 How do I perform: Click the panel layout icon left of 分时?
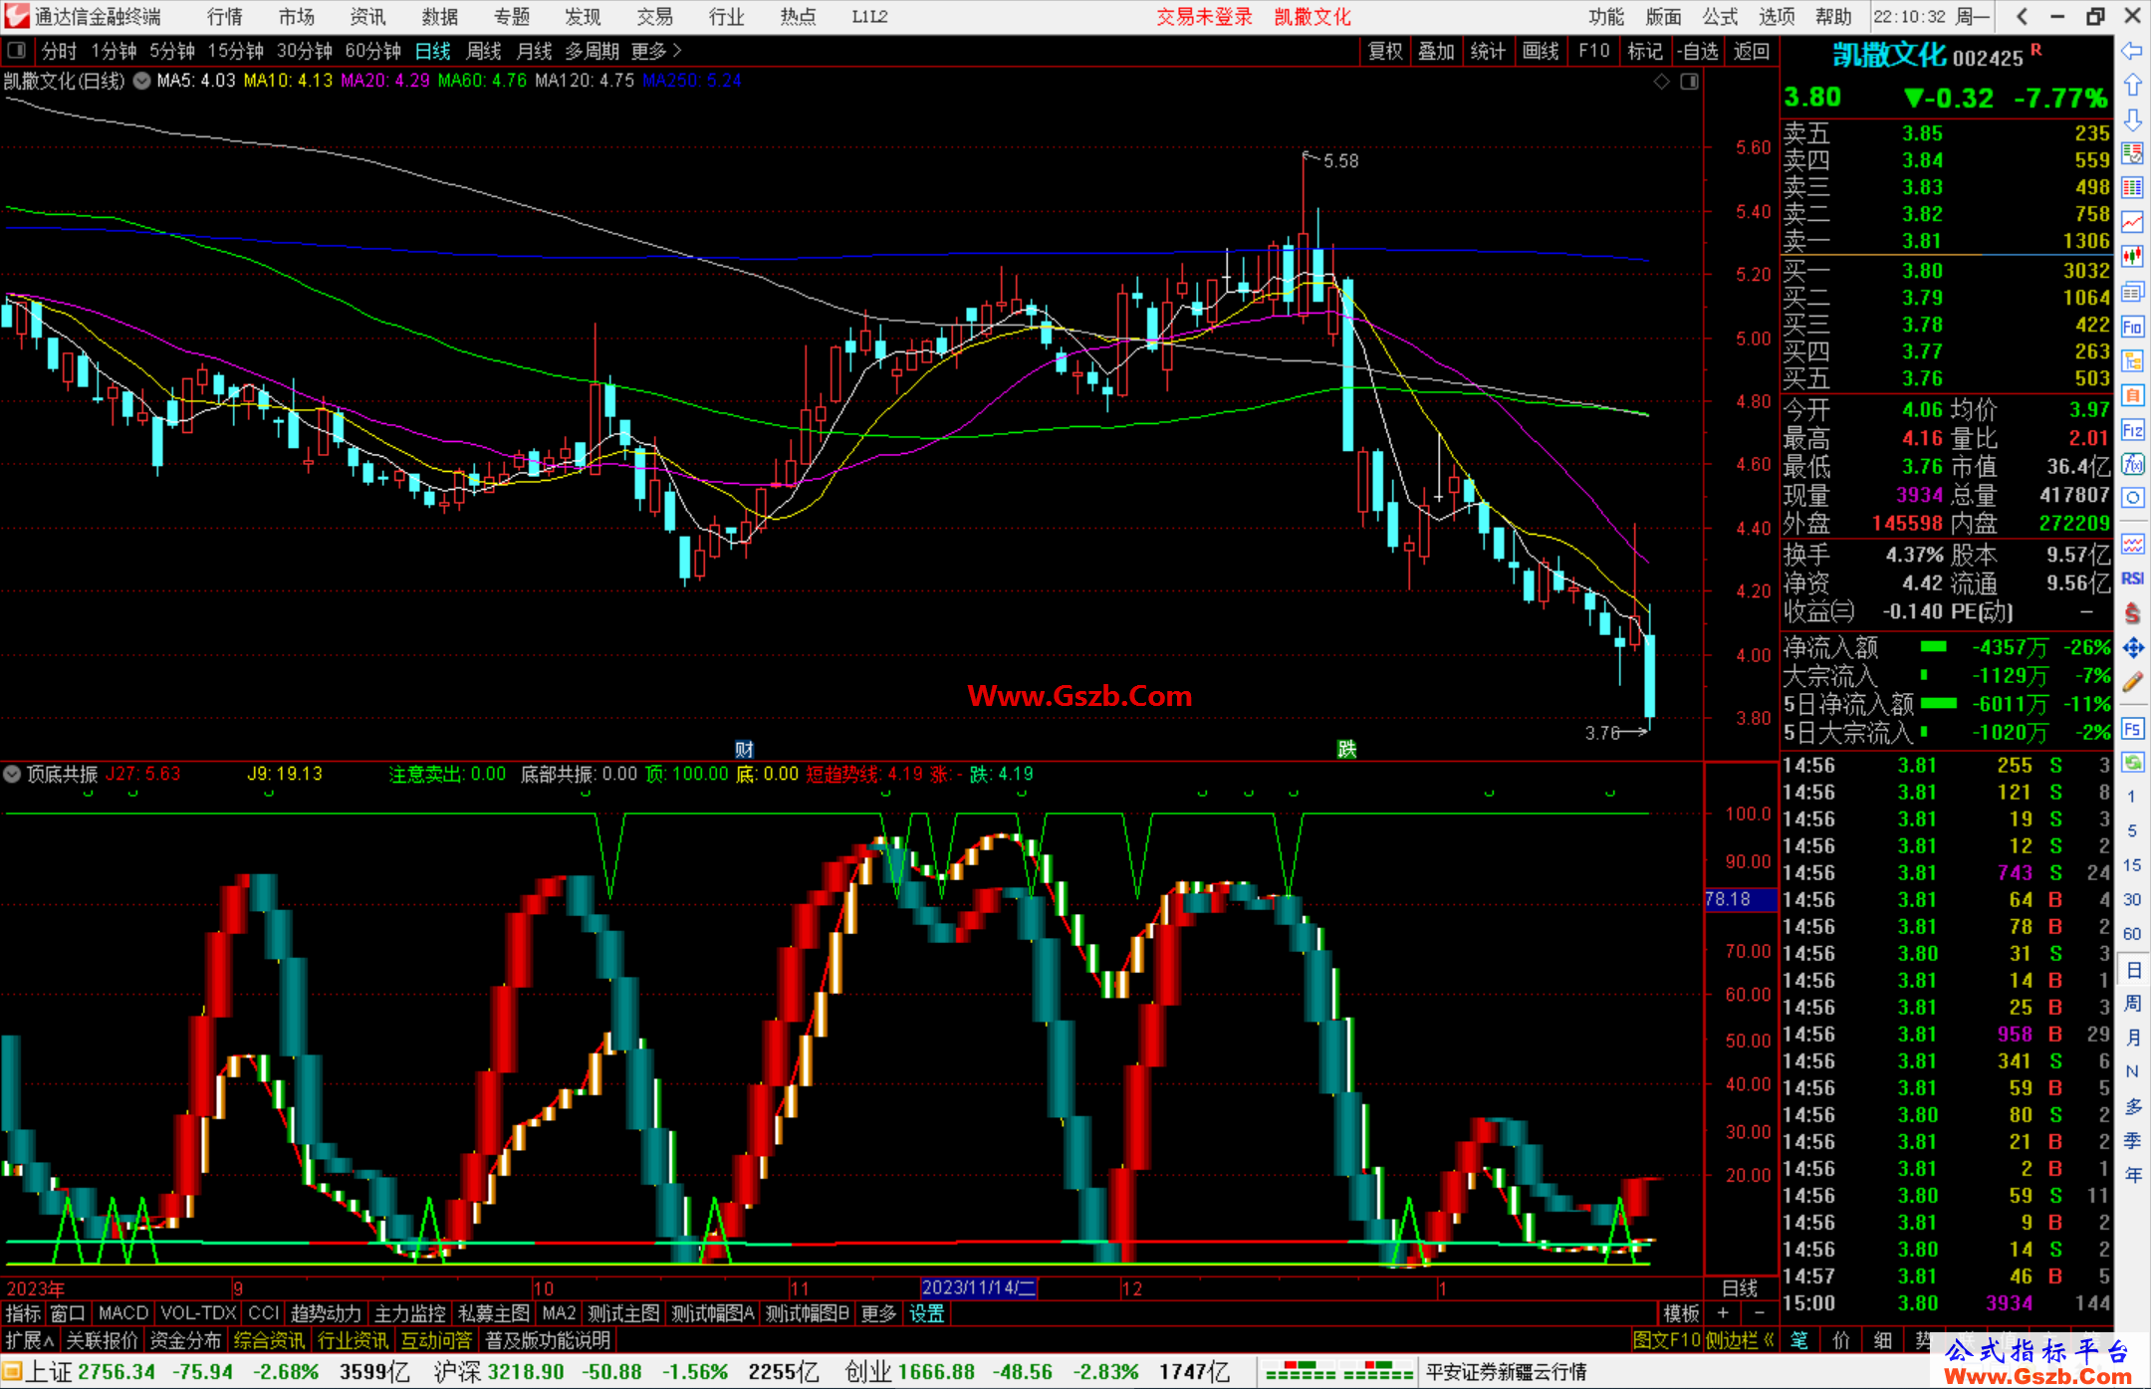[16, 50]
